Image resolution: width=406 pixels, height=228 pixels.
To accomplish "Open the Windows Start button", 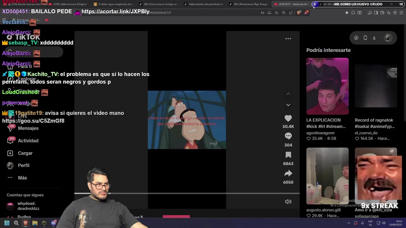I will (7, 223).
